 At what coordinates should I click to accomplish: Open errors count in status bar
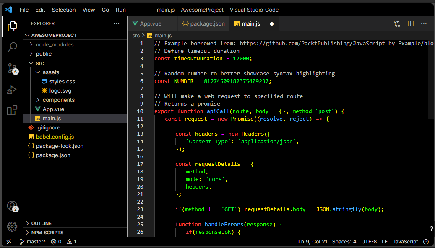pyautogui.click(x=56, y=242)
